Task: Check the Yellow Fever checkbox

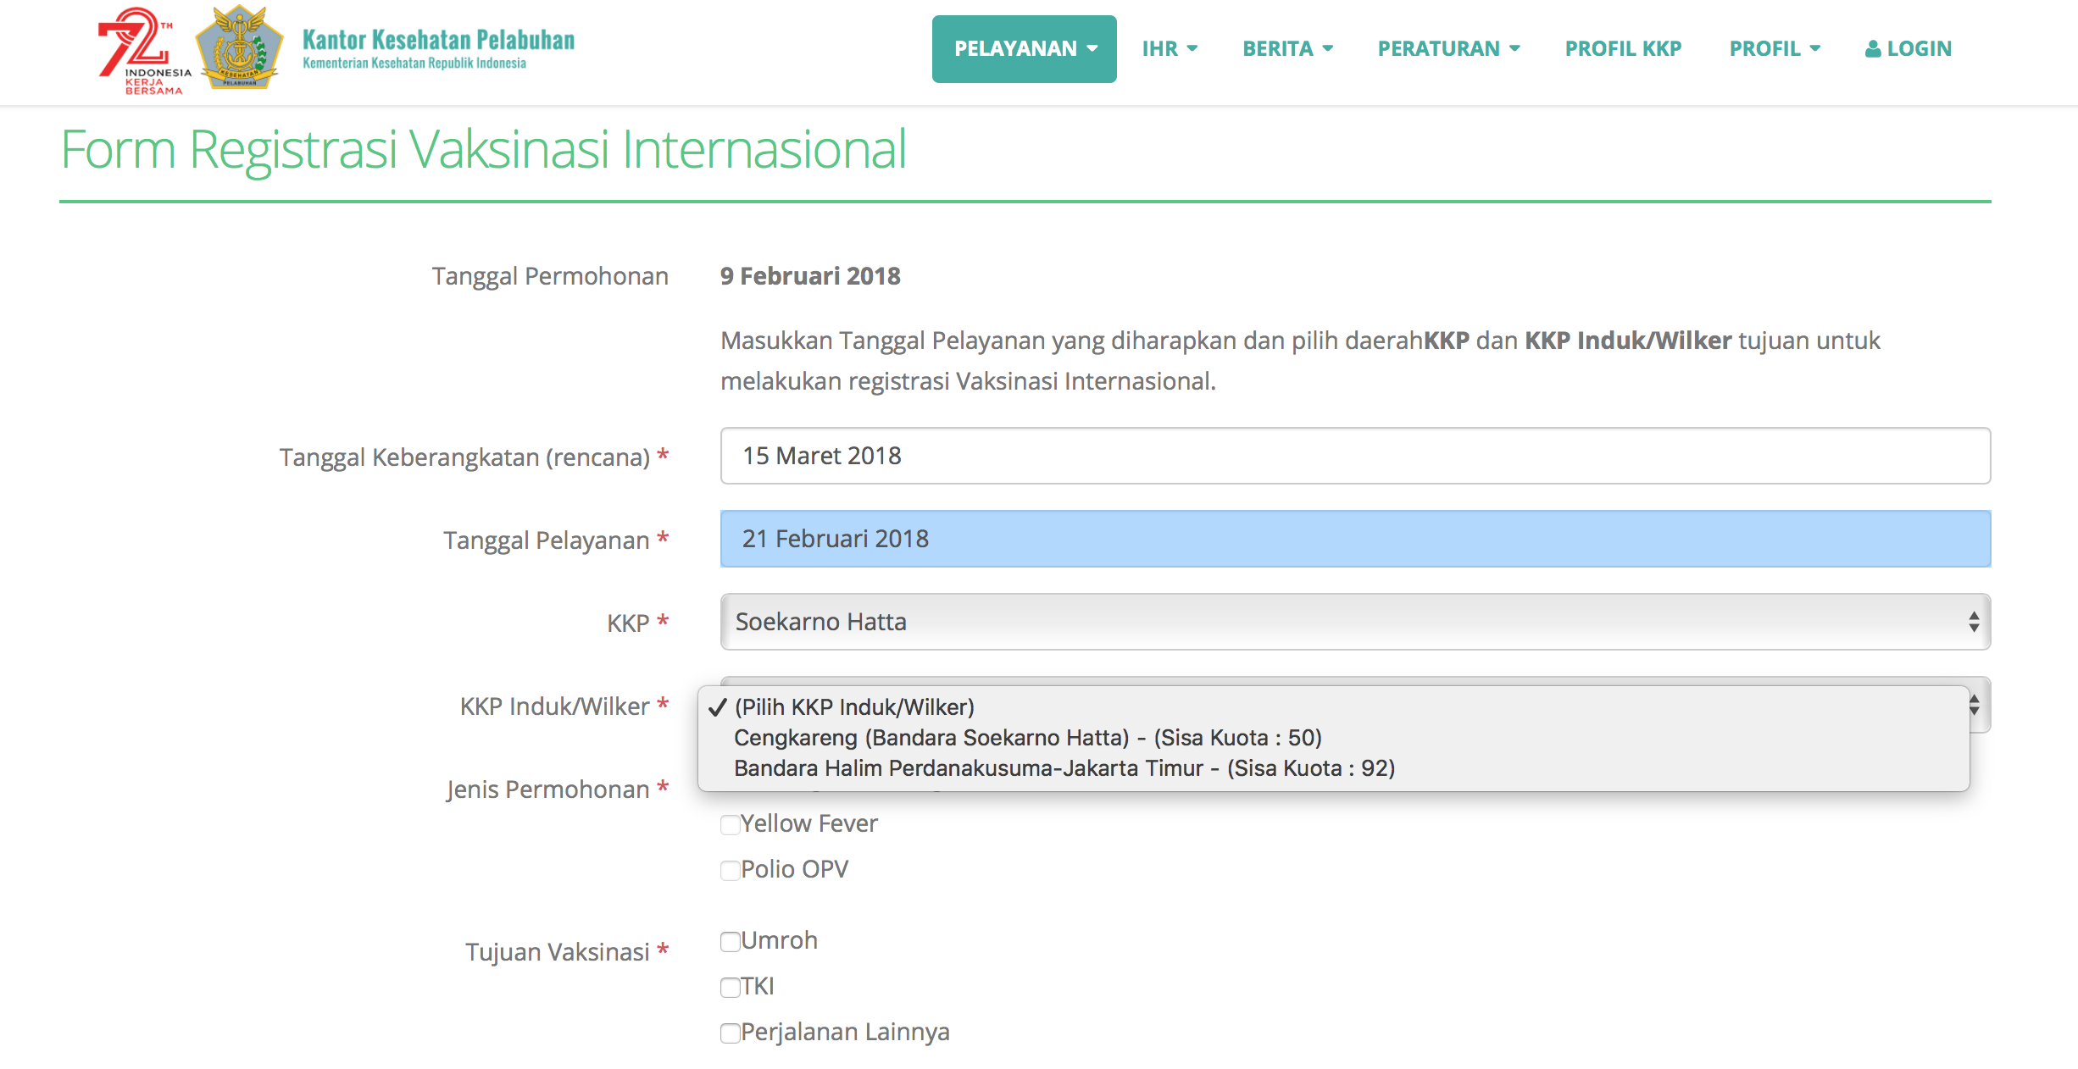Action: pos(730,825)
